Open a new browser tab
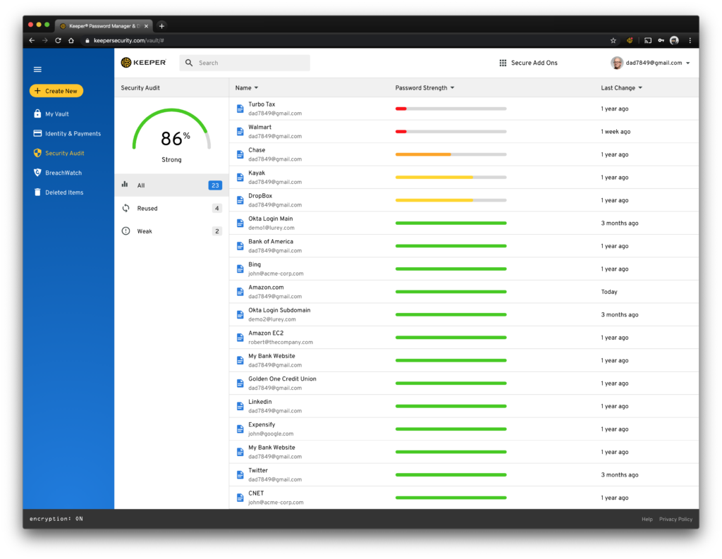Screen dimensions: 722x559 point(161,26)
